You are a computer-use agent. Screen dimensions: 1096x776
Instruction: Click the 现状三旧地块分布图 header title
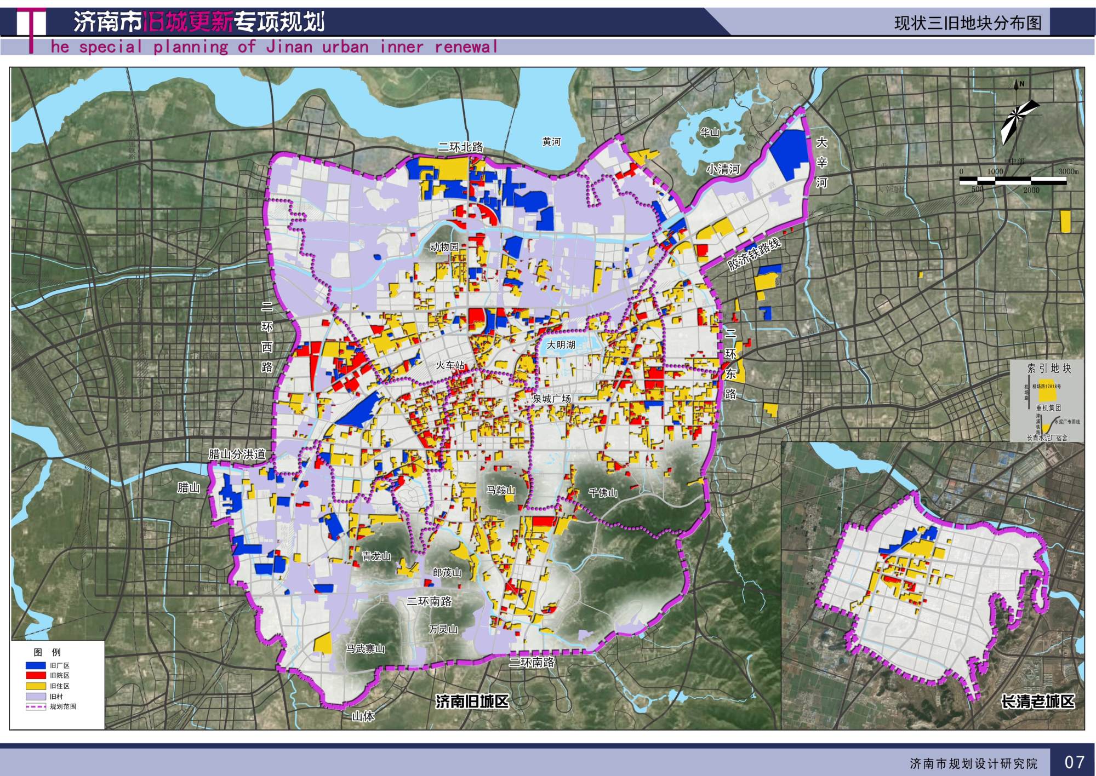(968, 23)
